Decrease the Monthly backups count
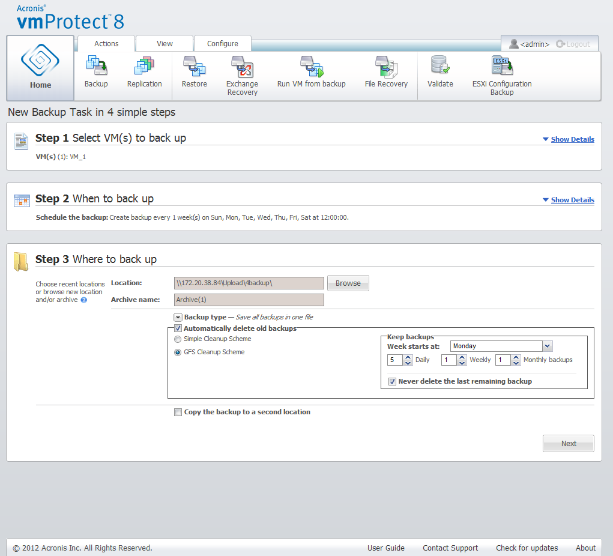The width and height of the screenshot is (613, 556). tap(516, 363)
